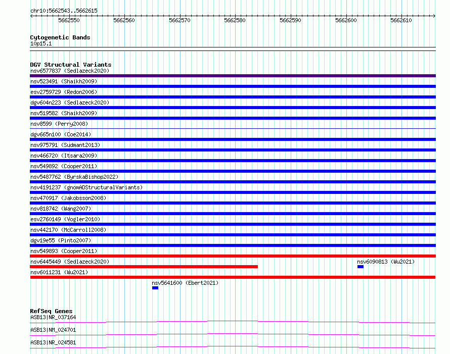Open variant dgv19e55 (Pinto2007)
The width and height of the screenshot is (450, 354).
point(61,240)
